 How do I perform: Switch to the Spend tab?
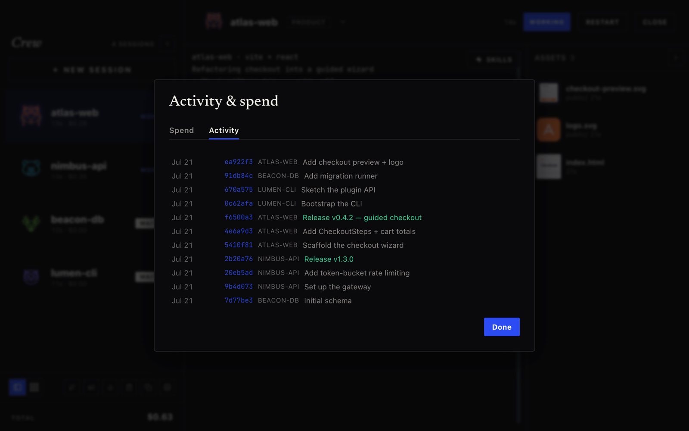pyautogui.click(x=181, y=130)
